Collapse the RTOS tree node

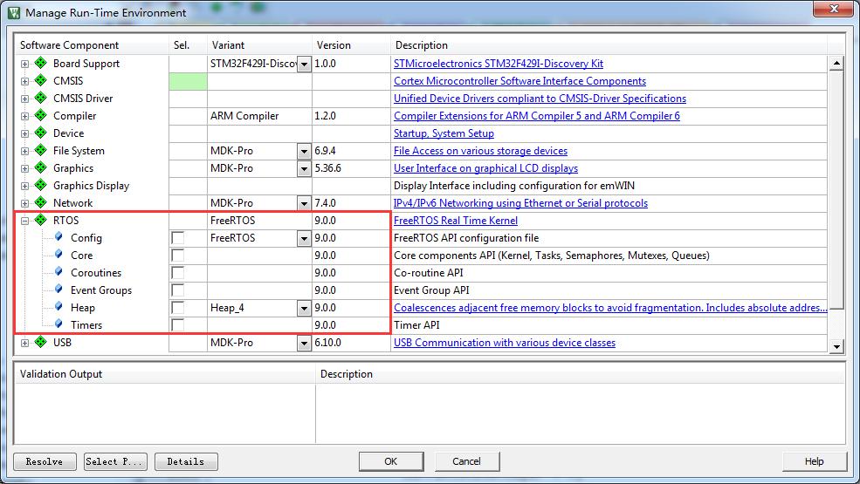coord(24,221)
